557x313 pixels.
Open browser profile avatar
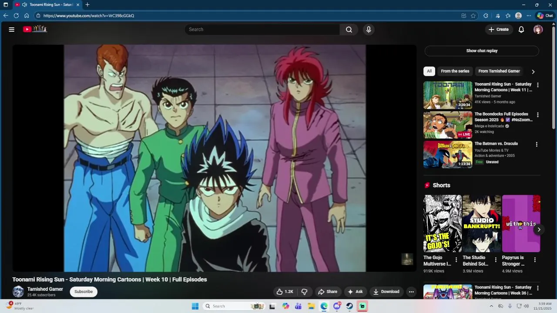coord(518,16)
